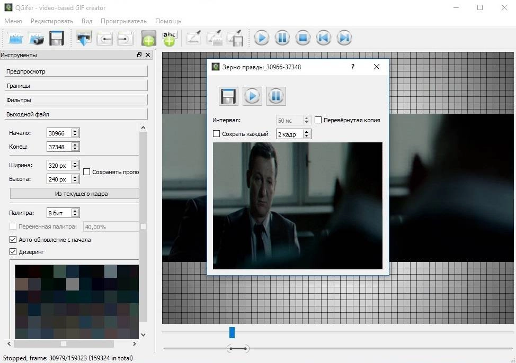Toggle the Сохрать каждый checkbox
516x363 pixels.
coord(216,134)
